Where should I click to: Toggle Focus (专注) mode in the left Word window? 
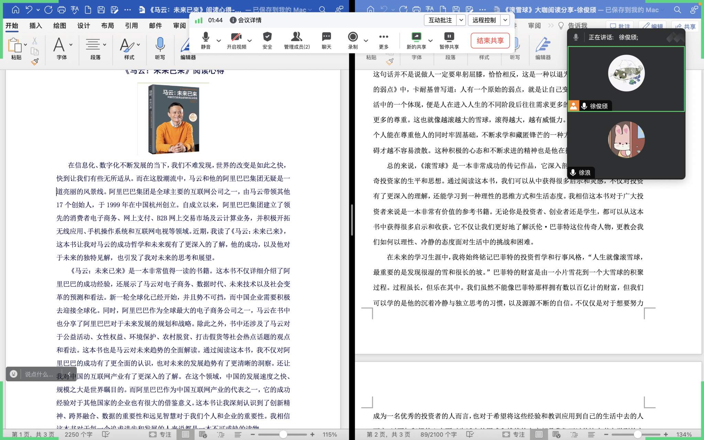click(x=161, y=434)
